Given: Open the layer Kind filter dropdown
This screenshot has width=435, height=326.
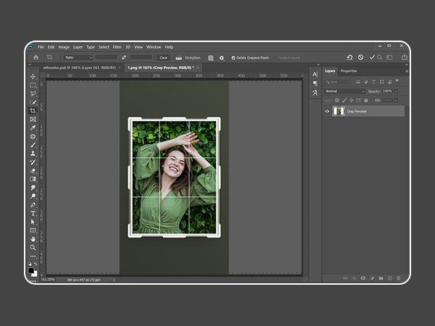Looking at the screenshot, I should click(x=338, y=82).
